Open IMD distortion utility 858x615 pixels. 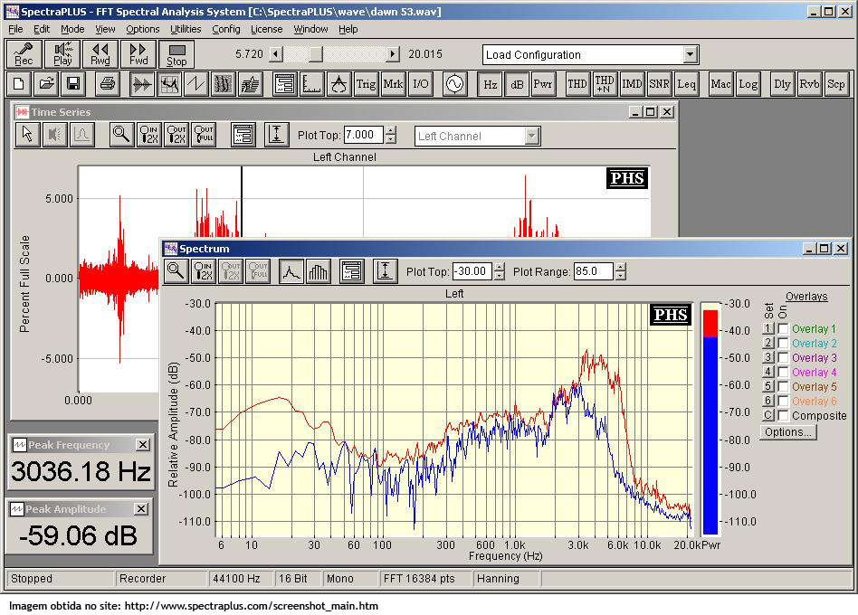click(x=632, y=84)
